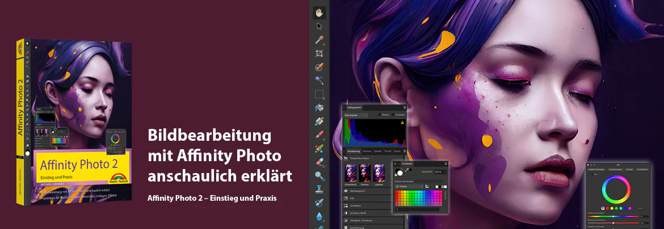
Task: Open the Anpassung tab
Action: [353, 151]
